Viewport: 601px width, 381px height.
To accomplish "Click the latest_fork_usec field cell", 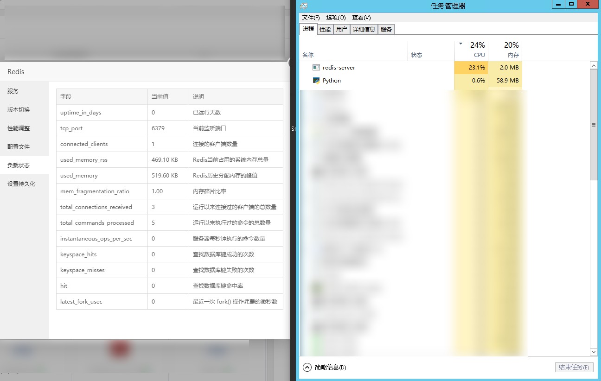I will click(x=102, y=302).
